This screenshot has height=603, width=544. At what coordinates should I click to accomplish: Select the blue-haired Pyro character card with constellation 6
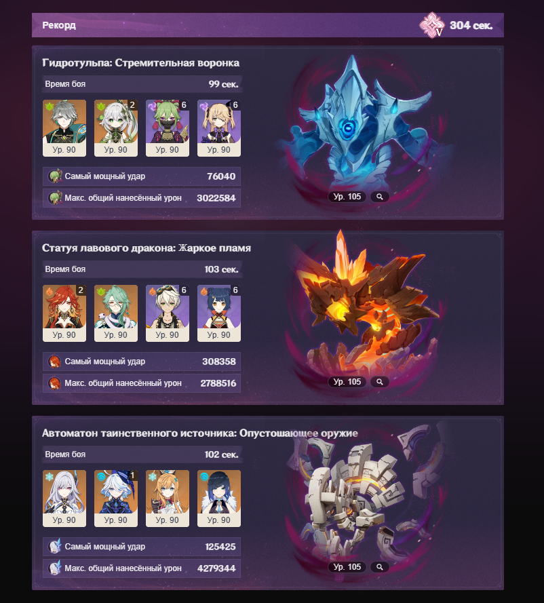pos(219,313)
